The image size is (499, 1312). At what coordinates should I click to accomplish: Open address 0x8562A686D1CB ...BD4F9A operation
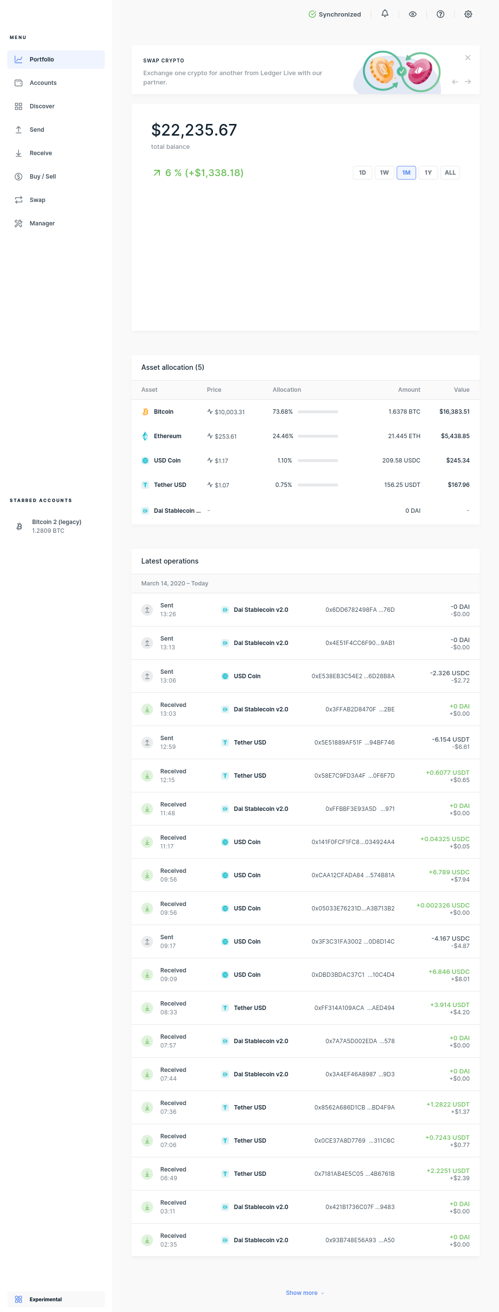(x=355, y=1107)
